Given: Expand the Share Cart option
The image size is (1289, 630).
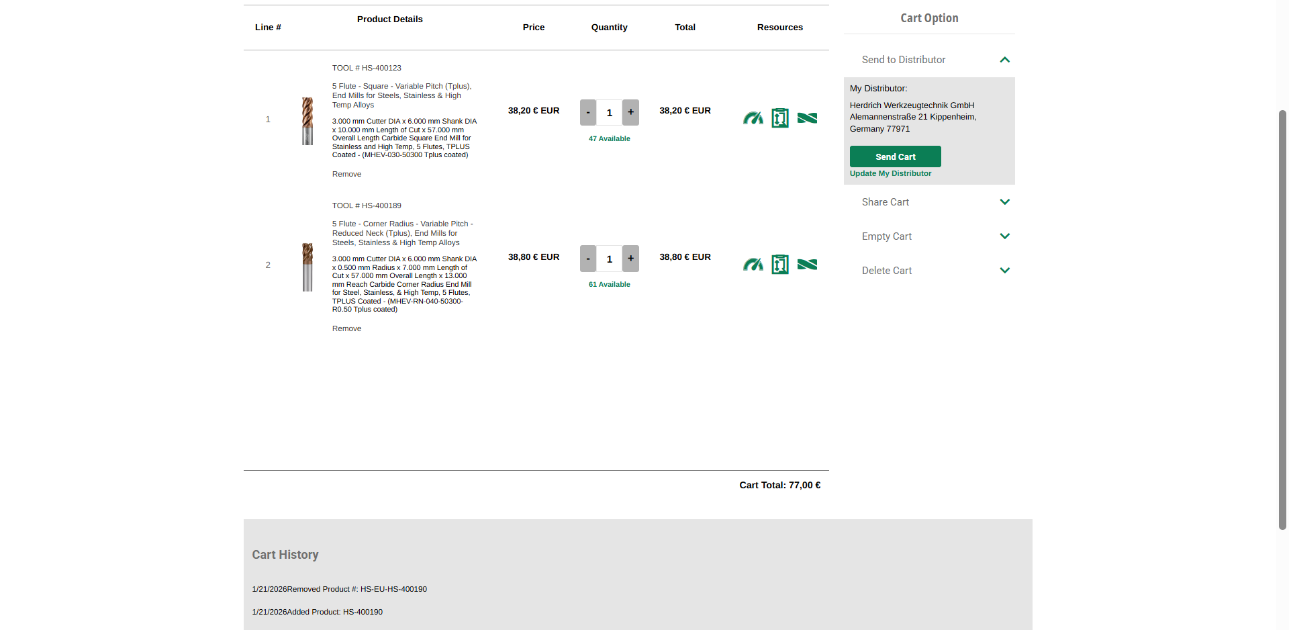Looking at the screenshot, I should pos(1004,202).
